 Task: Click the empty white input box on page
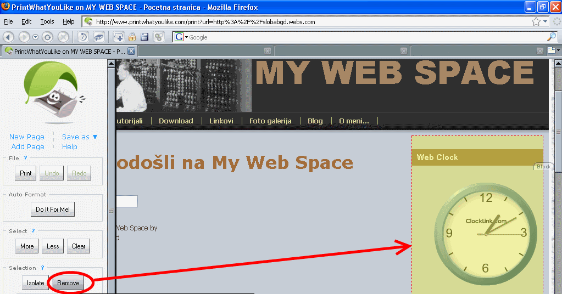tap(127, 201)
